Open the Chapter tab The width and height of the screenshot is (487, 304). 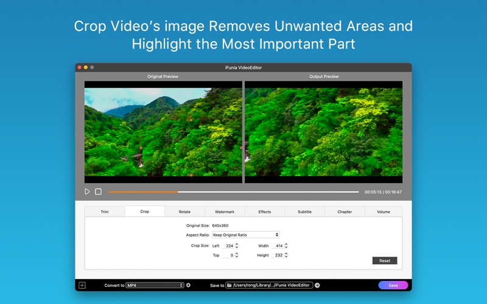(345, 212)
